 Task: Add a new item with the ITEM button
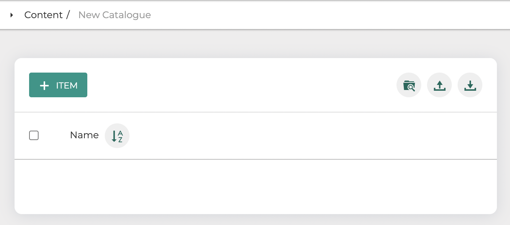coord(58,85)
